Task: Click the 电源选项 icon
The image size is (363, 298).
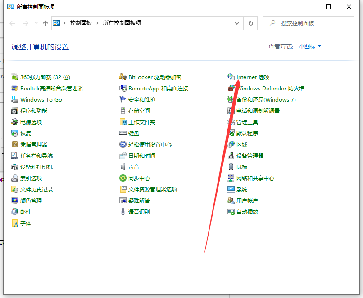Action: (x=15, y=122)
